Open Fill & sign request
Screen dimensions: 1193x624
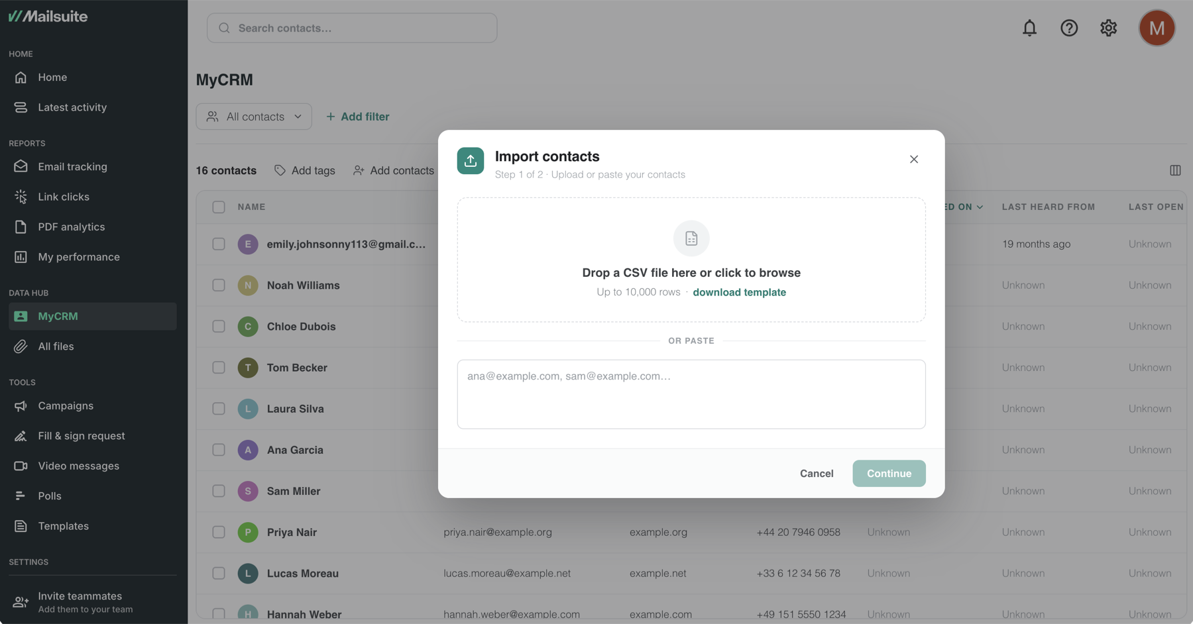point(93,436)
